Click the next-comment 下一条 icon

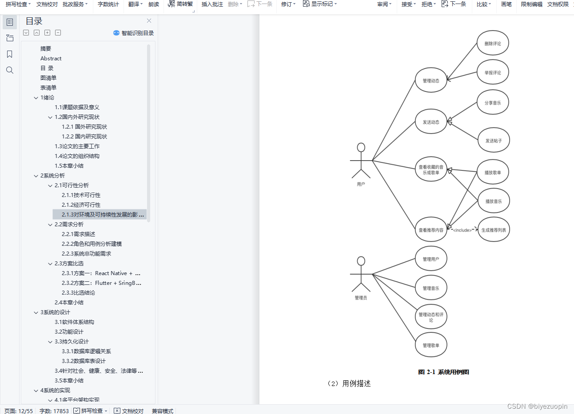click(251, 4)
